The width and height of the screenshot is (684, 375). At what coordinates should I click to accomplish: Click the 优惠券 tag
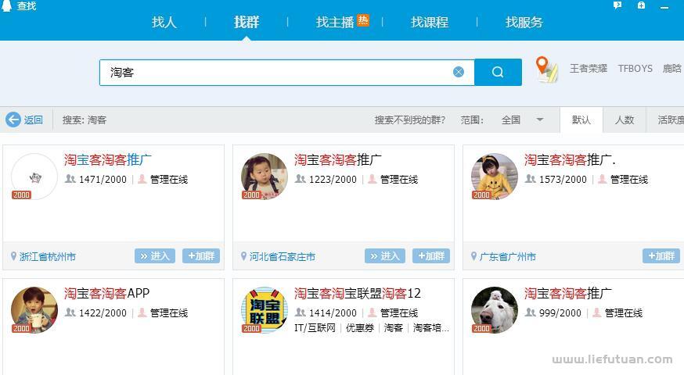tap(360, 327)
